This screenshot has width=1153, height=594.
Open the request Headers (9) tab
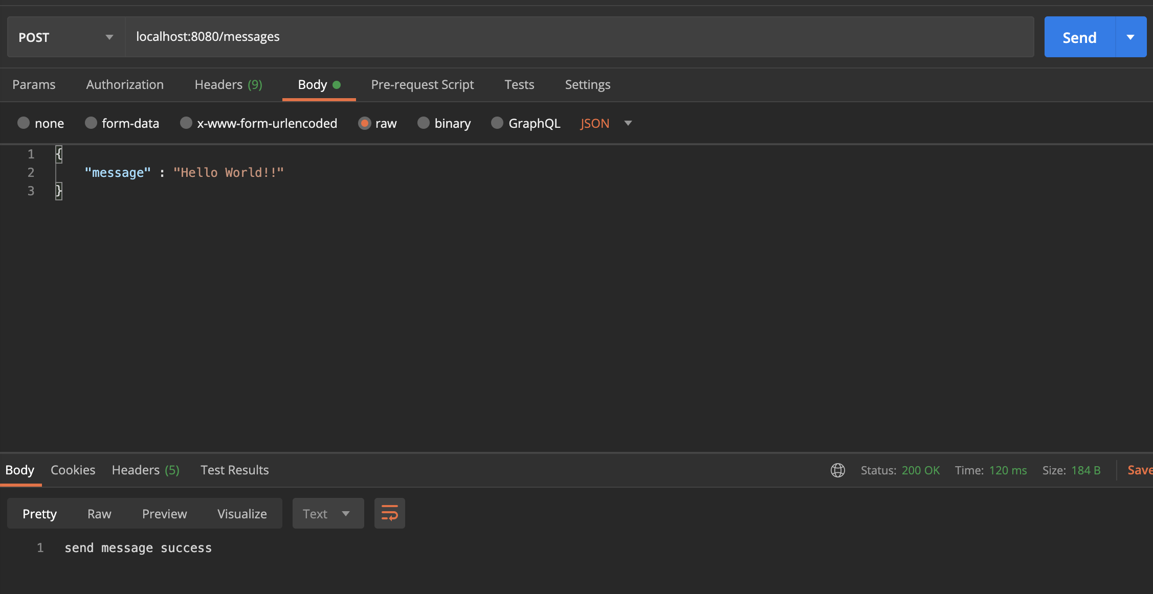pyautogui.click(x=228, y=85)
